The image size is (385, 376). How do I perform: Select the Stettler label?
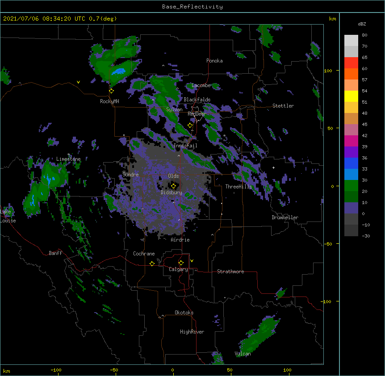283,106
